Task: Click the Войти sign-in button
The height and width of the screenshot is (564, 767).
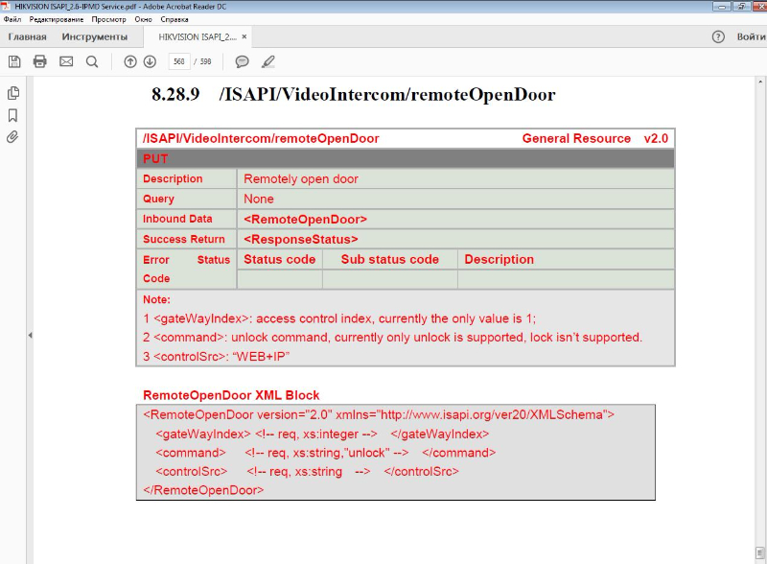Action: 752,36
